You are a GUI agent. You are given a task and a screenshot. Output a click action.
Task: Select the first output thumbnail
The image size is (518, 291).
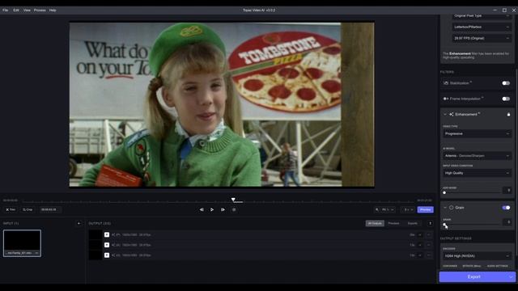click(96, 234)
